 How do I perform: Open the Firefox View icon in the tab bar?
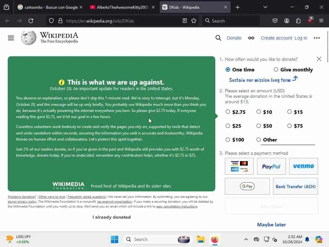pos(6,7)
